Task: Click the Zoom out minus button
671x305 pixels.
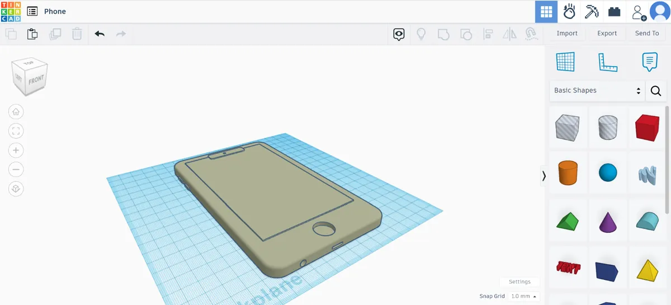Action: click(16, 170)
